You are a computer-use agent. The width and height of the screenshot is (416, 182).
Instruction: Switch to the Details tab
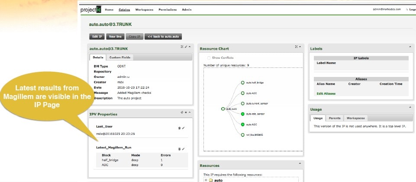(x=98, y=57)
